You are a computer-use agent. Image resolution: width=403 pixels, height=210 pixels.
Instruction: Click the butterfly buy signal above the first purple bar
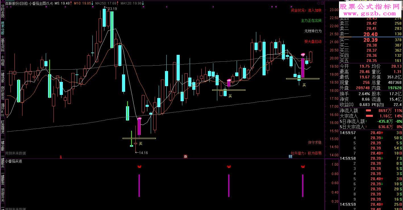point(139,167)
